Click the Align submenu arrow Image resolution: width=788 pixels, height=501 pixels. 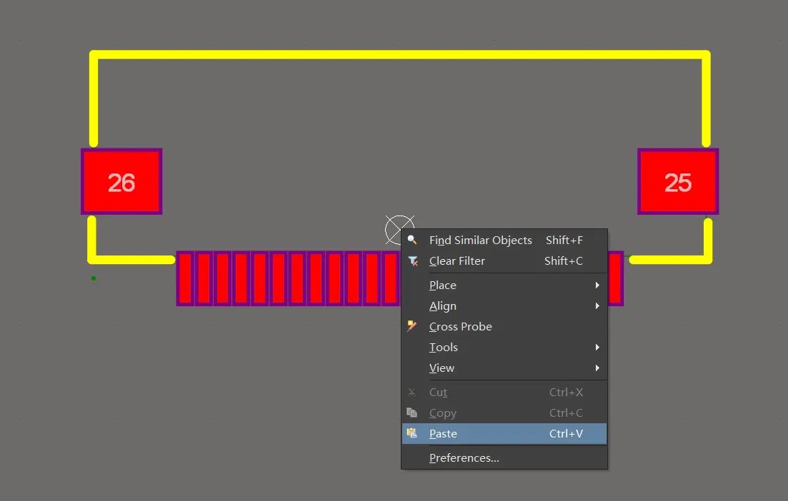pyautogui.click(x=597, y=305)
